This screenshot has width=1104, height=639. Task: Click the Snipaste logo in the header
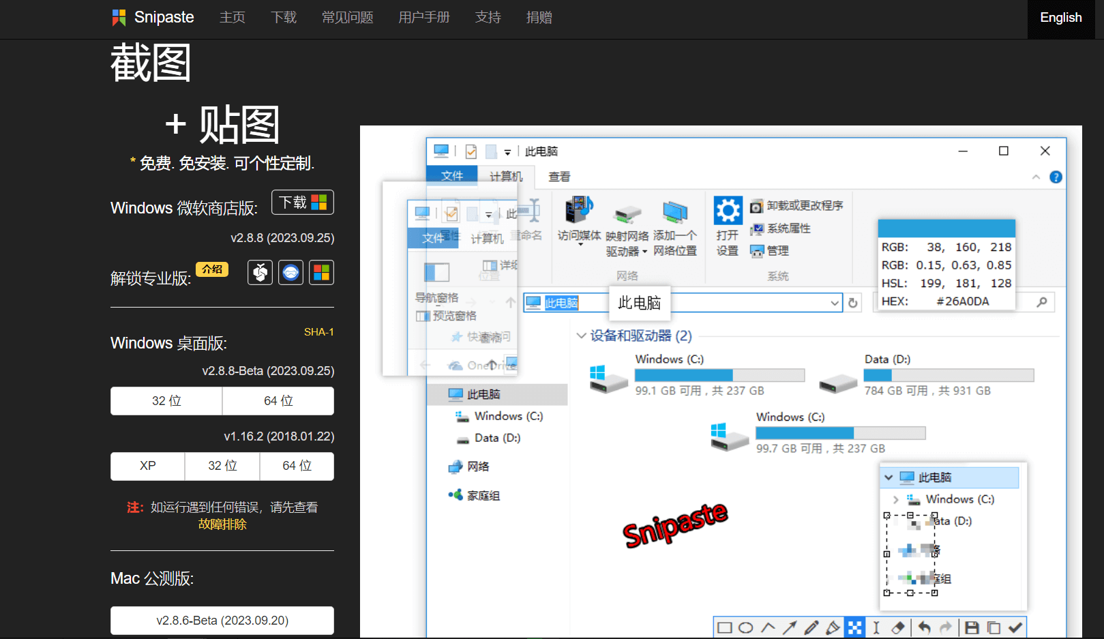pos(153,18)
